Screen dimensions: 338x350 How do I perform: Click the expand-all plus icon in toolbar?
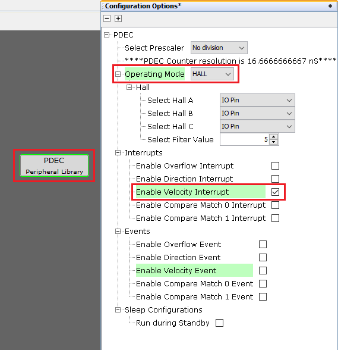[118, 18]
